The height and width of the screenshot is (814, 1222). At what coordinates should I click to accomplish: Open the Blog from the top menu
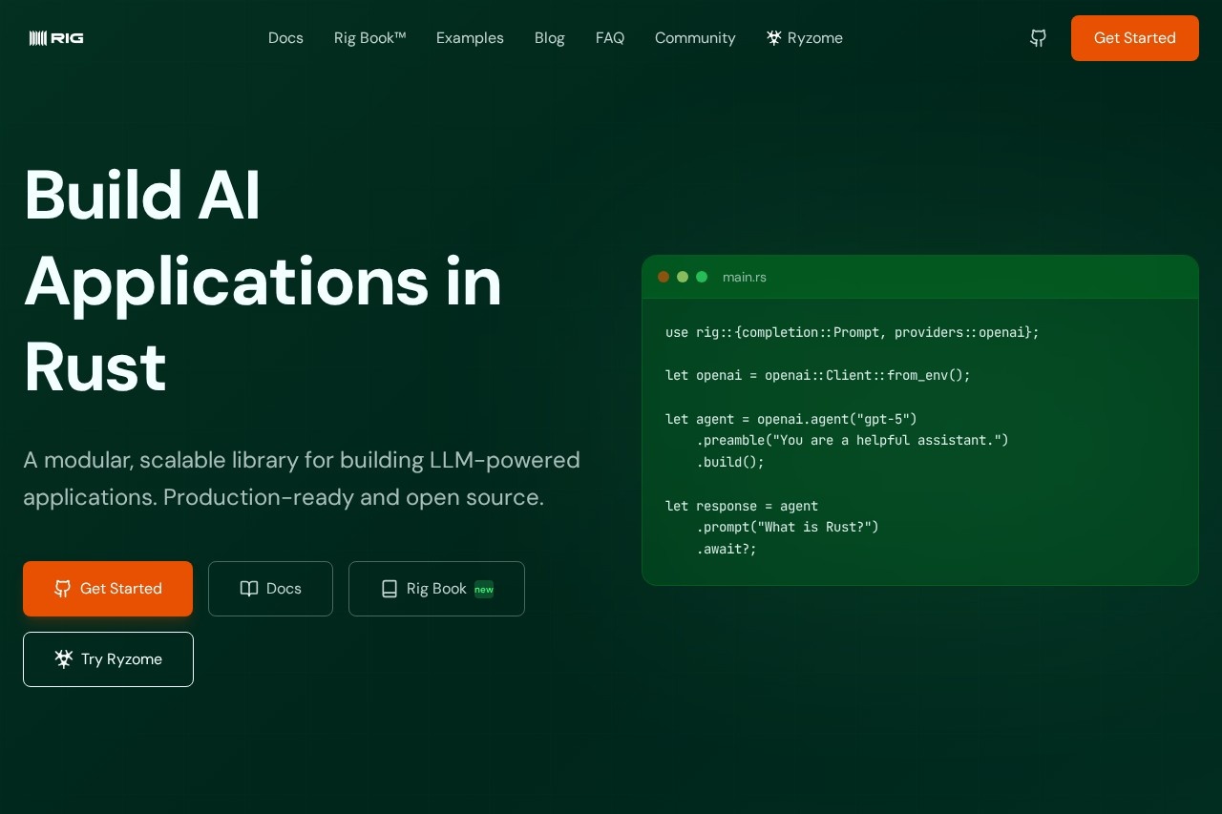(x=549, y=38)
